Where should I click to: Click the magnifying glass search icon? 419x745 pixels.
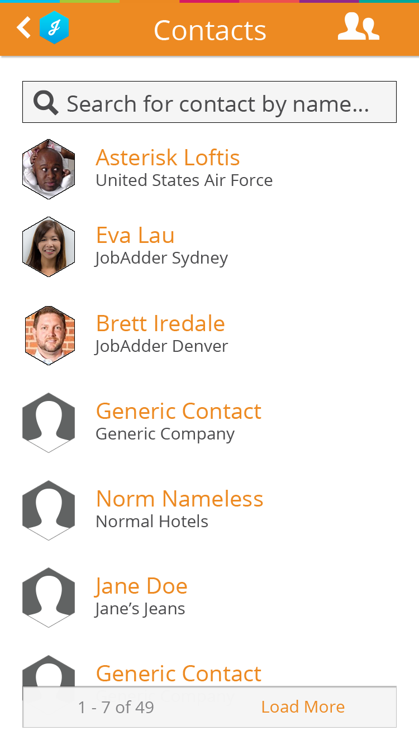(x=45, y=103)
